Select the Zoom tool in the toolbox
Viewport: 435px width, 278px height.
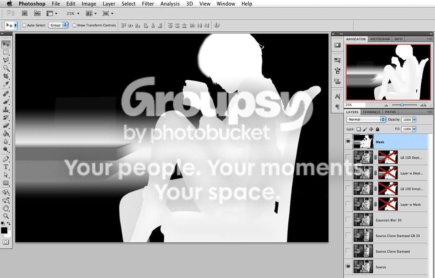pos(6,216)
